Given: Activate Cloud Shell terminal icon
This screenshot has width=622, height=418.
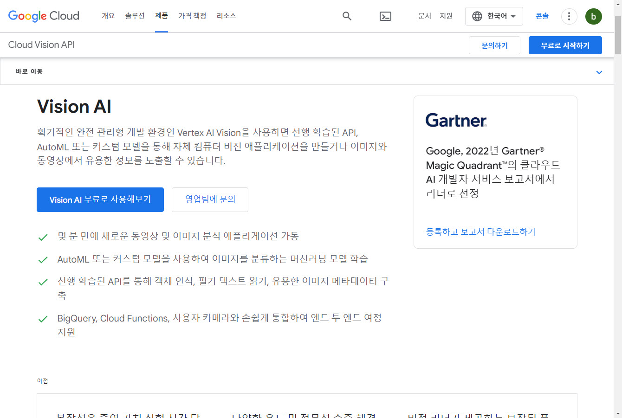Looking at the screenshot, I should (x=385, y=16).
